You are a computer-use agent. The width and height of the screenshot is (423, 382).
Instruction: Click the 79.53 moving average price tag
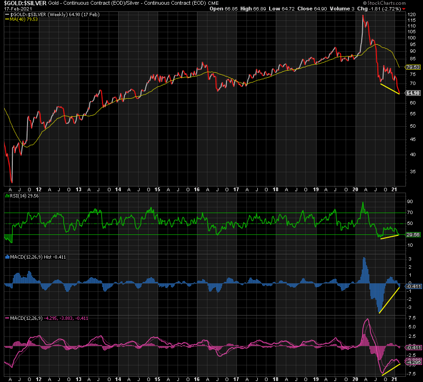(x=412, y=67)
